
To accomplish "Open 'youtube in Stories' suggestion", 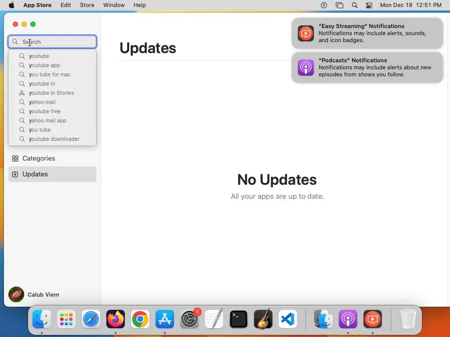I will 52,93.
